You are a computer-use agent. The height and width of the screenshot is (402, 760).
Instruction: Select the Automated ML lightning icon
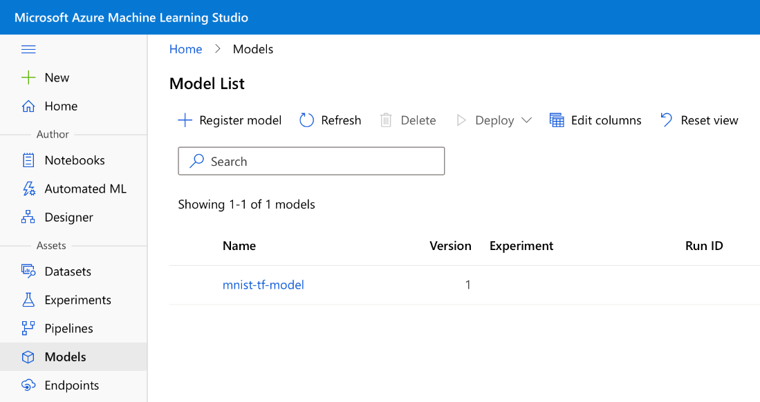pos(28,189)
